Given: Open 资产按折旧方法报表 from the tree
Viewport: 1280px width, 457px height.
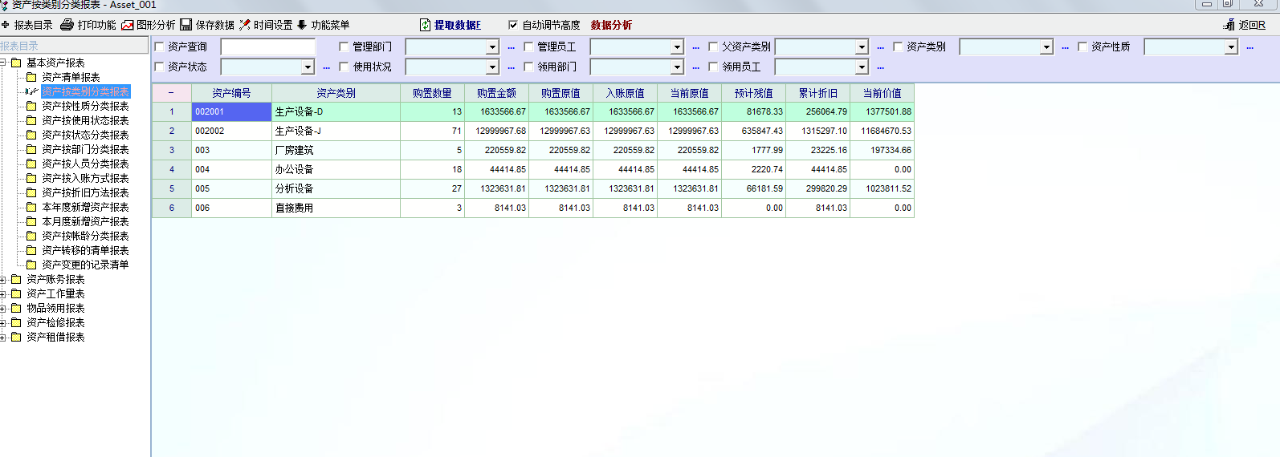Looking at the screenshot, I should tap(85, 192).
